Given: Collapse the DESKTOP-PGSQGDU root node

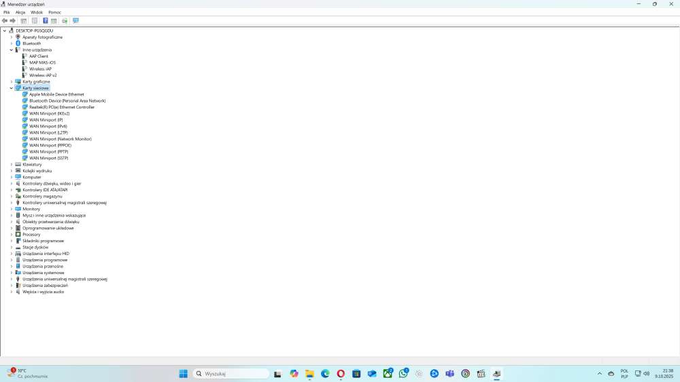Looking at the screenshot, I should coord(5,31).
